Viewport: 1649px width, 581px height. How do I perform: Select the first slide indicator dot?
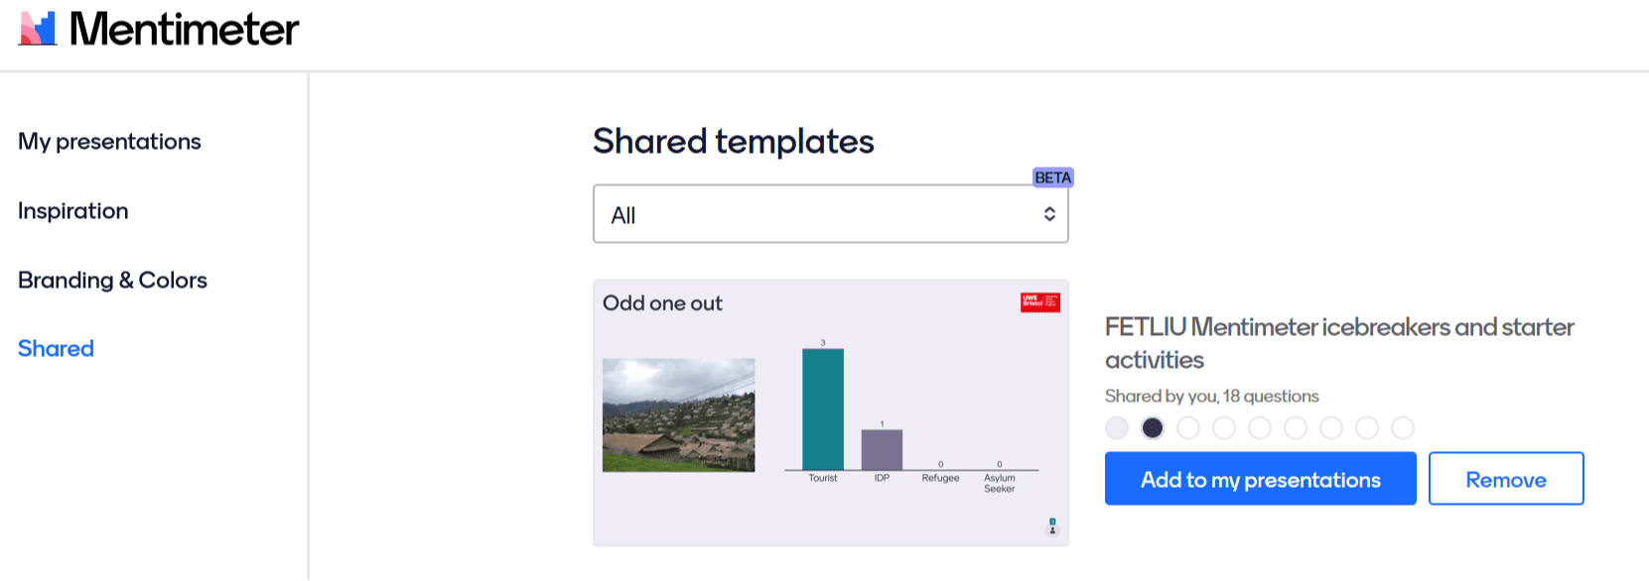click(x=1117, y=427)
